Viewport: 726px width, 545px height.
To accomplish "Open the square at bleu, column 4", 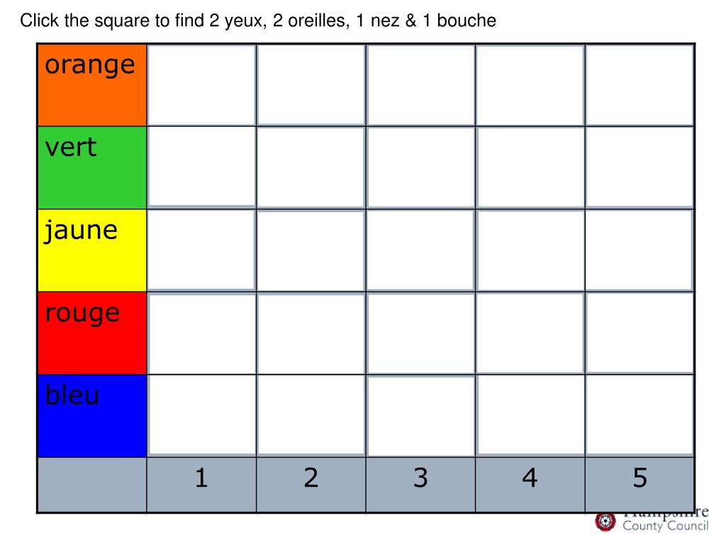I will [x=530, y=416].
